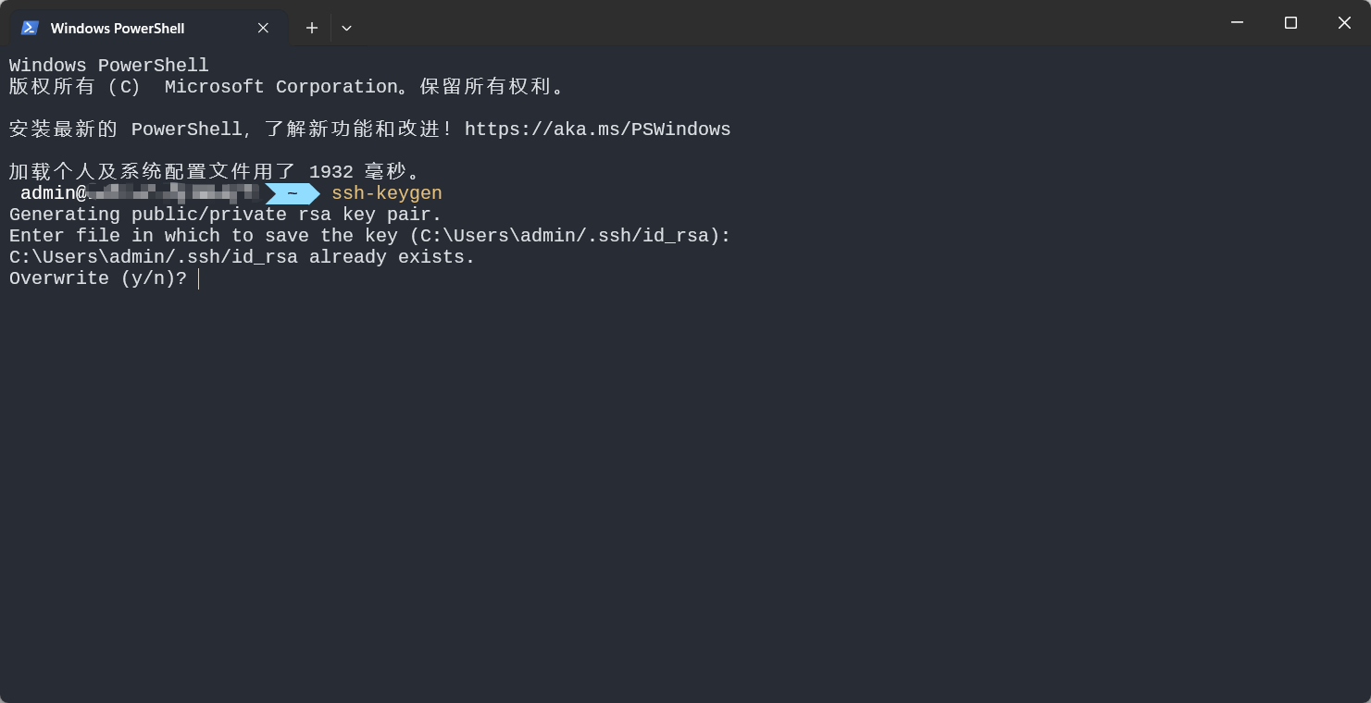Expand the new tab profile dropdown chevron
Screen dimensions: 1371x703
tap(346, 28)
